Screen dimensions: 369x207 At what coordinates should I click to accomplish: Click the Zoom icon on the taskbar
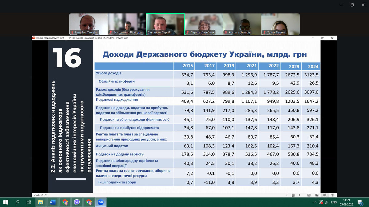tap(101, 202)
